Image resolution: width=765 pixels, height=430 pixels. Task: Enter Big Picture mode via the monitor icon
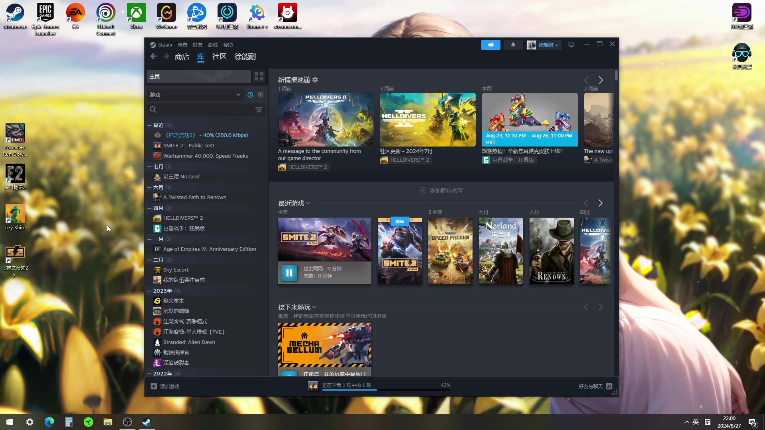571,45
